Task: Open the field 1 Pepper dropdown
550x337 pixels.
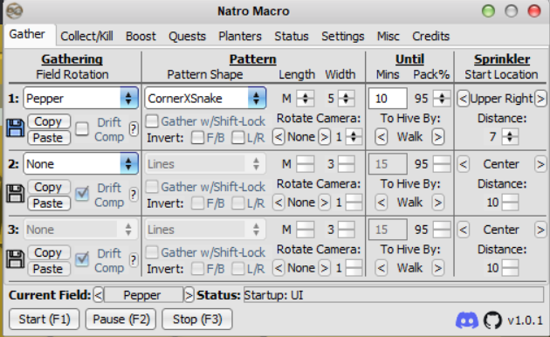Action: pos(80,98)
